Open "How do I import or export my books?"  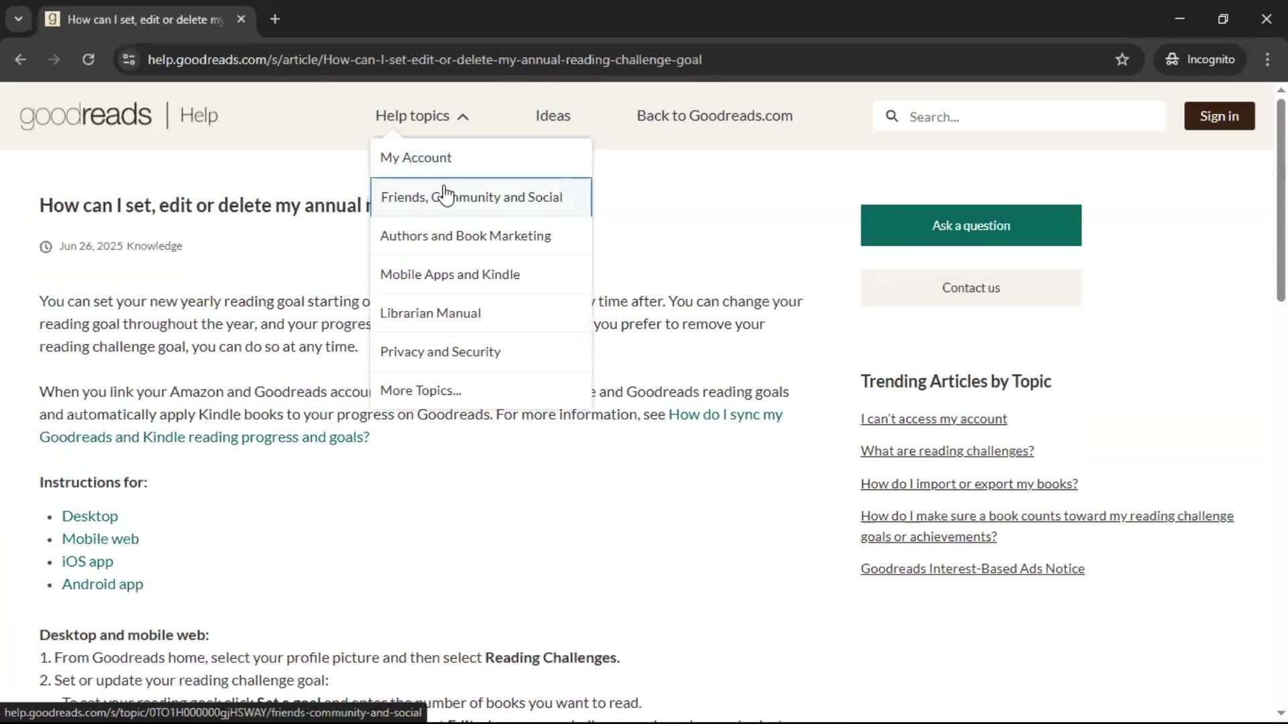[x=969, y=483]
